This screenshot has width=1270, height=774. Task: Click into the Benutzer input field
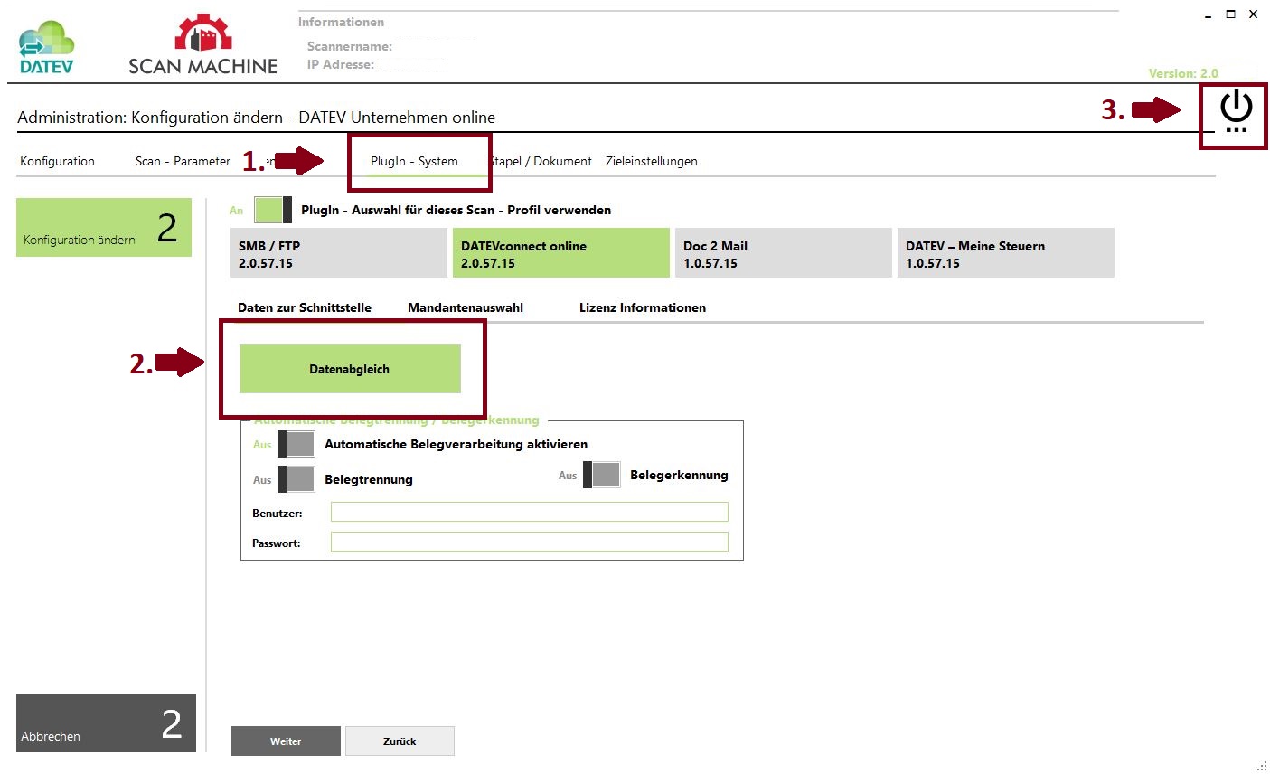click(x=529, y=513)
